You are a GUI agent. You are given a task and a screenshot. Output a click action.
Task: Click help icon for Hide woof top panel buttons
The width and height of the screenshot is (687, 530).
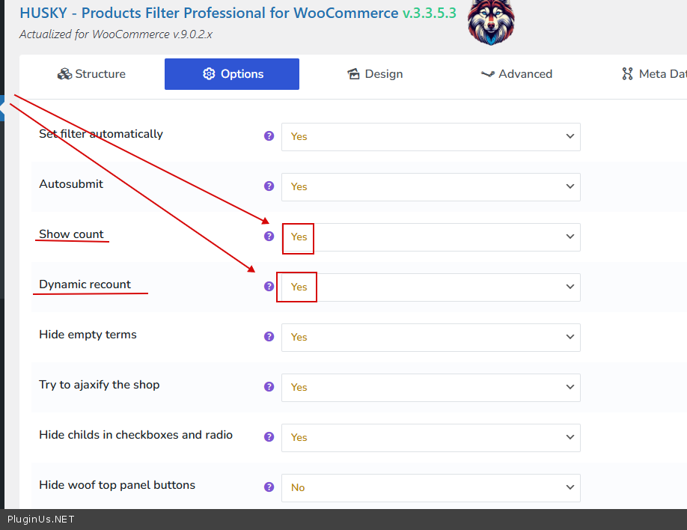269,487
